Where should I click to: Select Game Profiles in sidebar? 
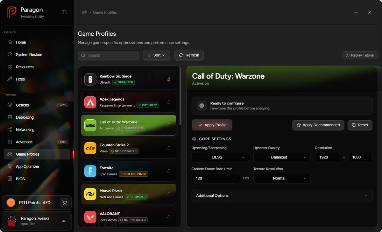pos(37,154)
